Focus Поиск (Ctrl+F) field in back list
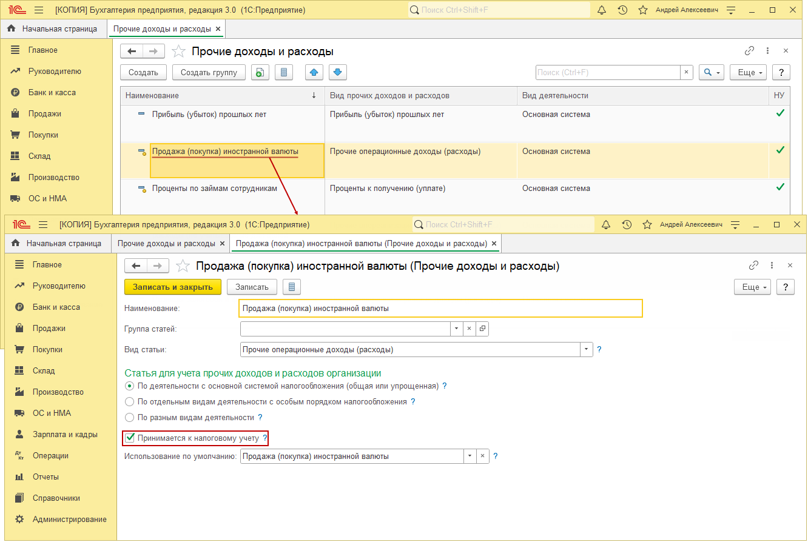 [x=607, y=72]
